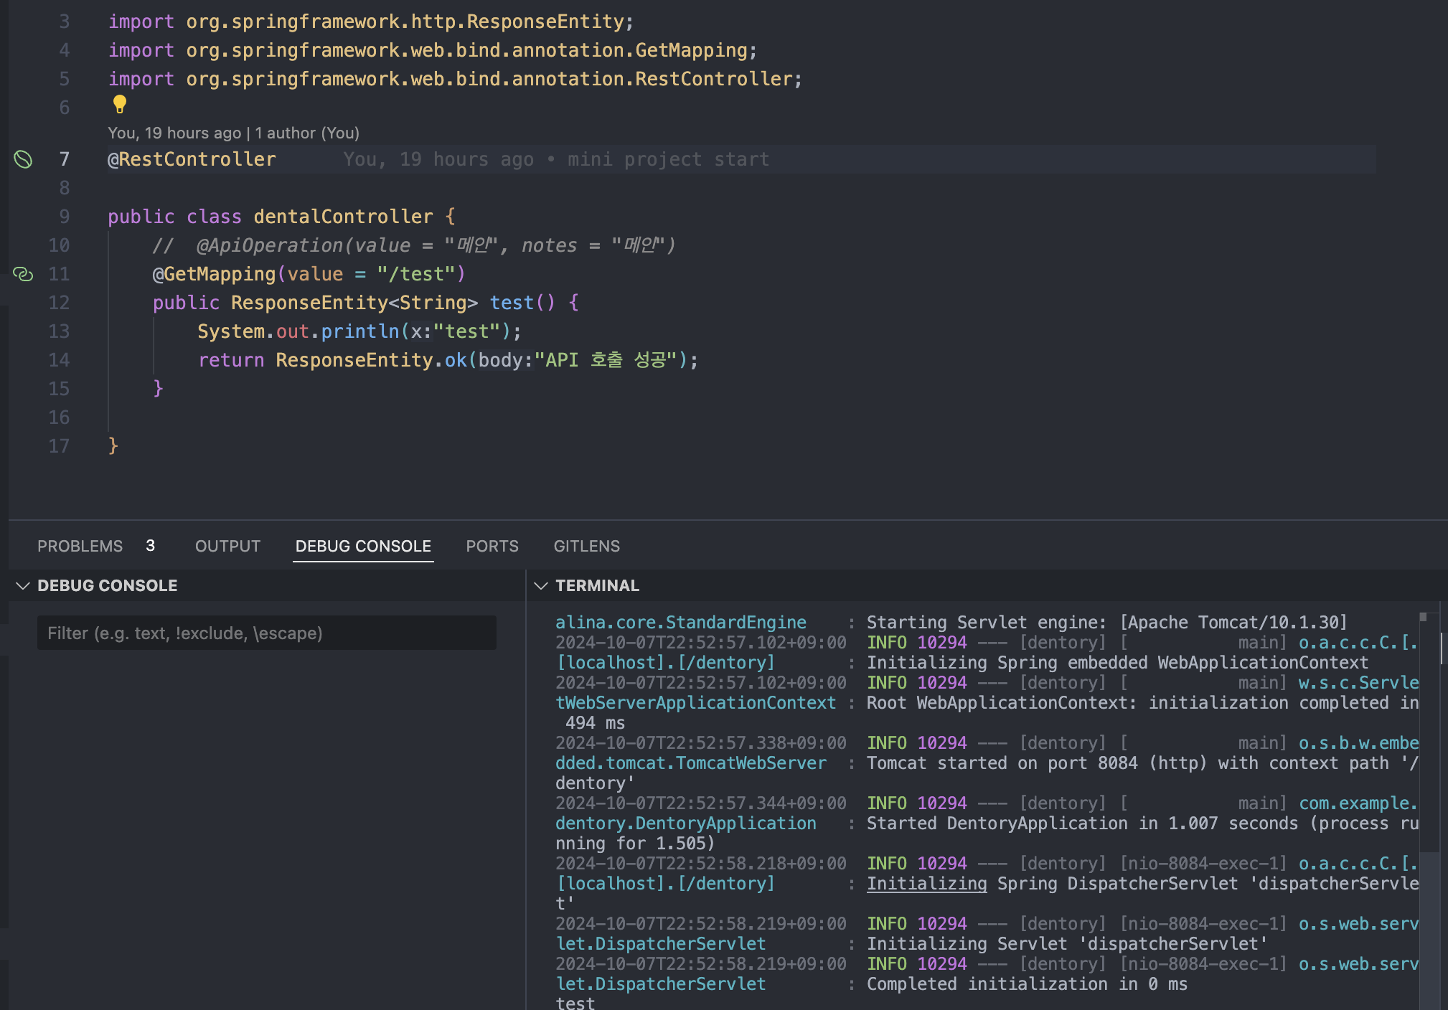
Task: Click the inline blame 'mini project start' text
Action: point(668,159)
